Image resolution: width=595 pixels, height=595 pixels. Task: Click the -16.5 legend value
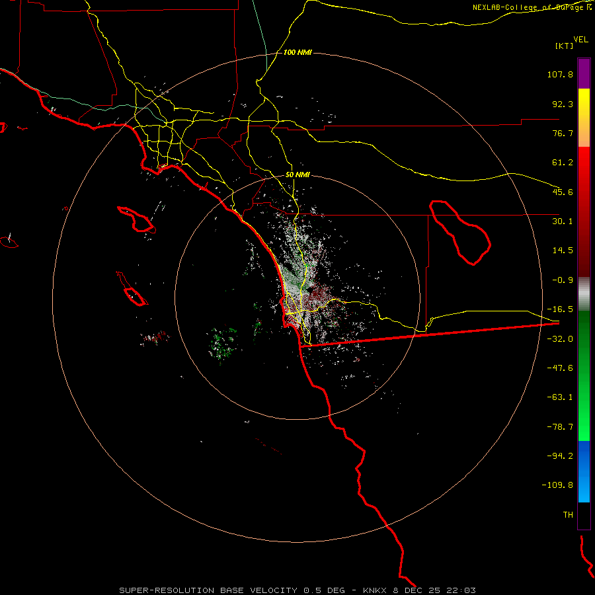click(560, 309)
